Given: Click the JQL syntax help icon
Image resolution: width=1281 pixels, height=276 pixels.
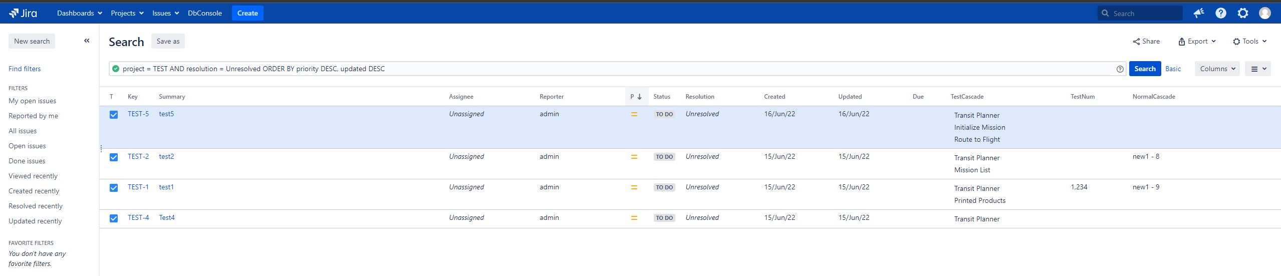Looking at the screenshot, I should tap(1120, 69).
